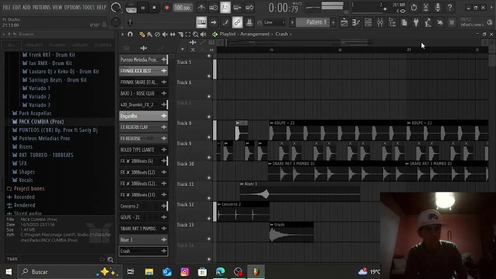Open Instagram from the Windows taskbar
This screenshot has height=279, width=496.
click(x=185, y=272)
